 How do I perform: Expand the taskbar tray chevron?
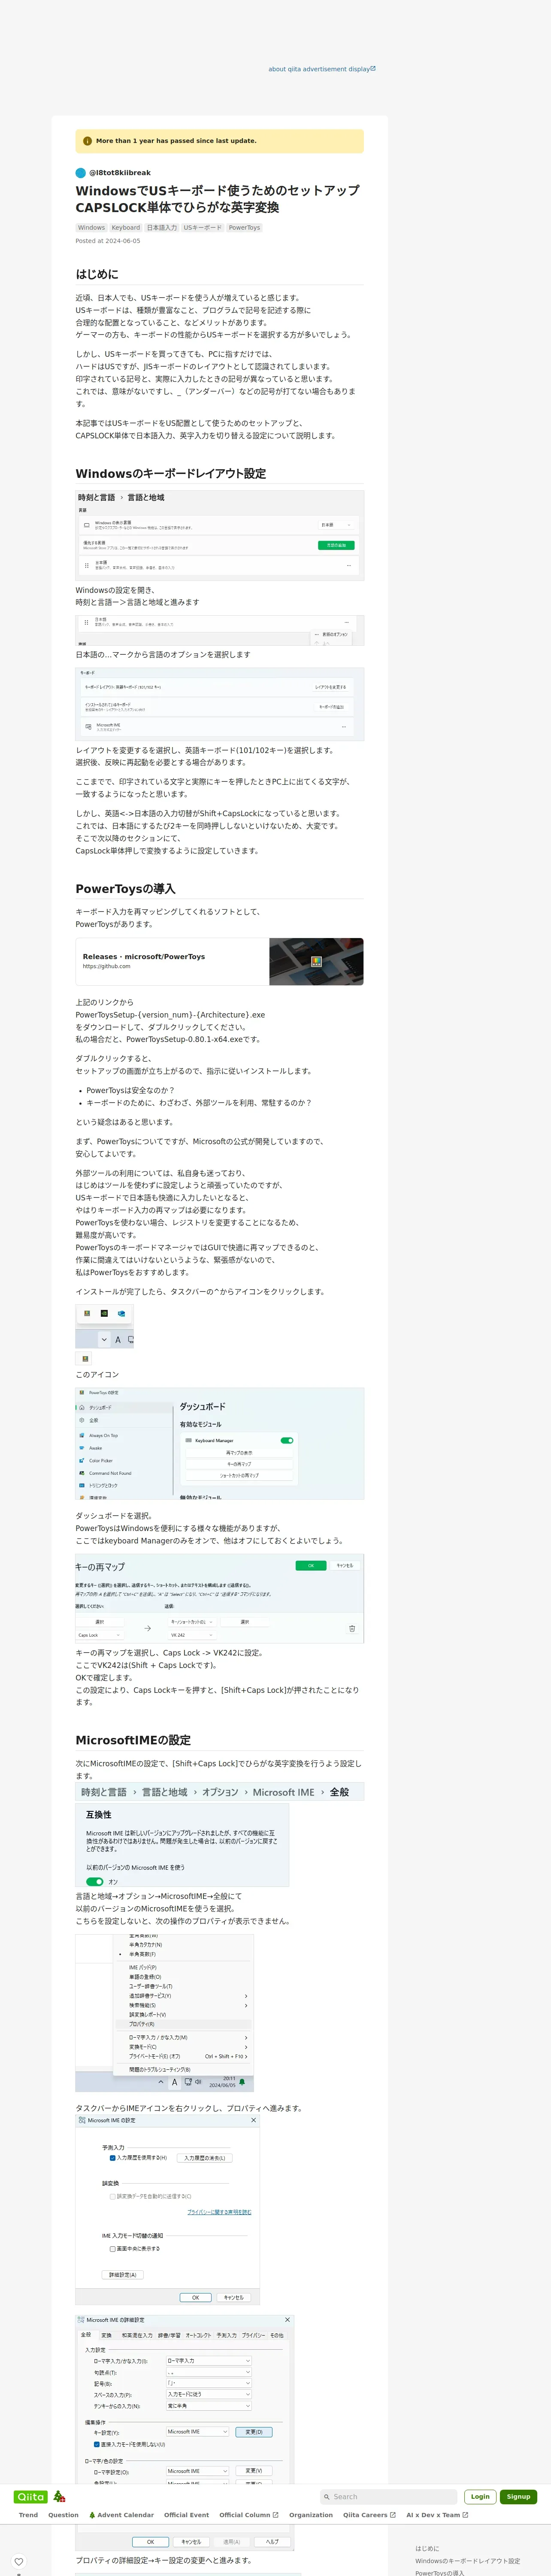(161, 2082)
